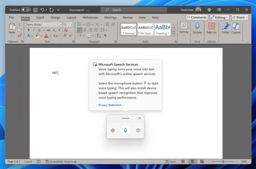This screenshot has width=256, height=169.
Task: Apply strikethrough formatting
Action: click(x=48, y=30)
